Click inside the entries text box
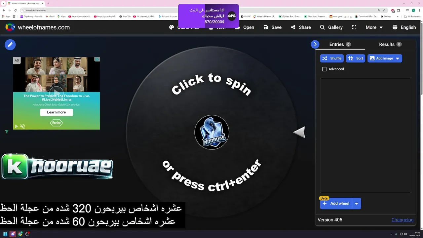Image resolution: width=423 pixels, height=238 pixels. point(365,136)
